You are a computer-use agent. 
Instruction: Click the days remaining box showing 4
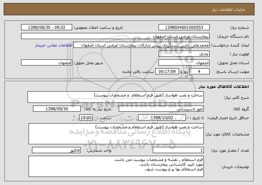click(199, 72)
